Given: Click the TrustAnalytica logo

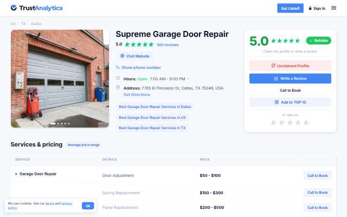Looking at the screenshot, I should 36,8.
